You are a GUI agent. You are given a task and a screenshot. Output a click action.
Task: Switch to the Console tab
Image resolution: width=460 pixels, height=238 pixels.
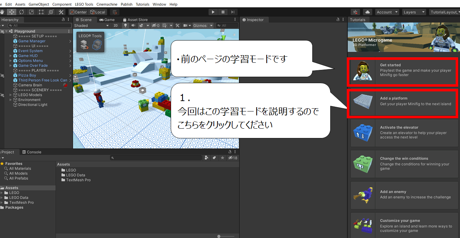tap(32, 152)
